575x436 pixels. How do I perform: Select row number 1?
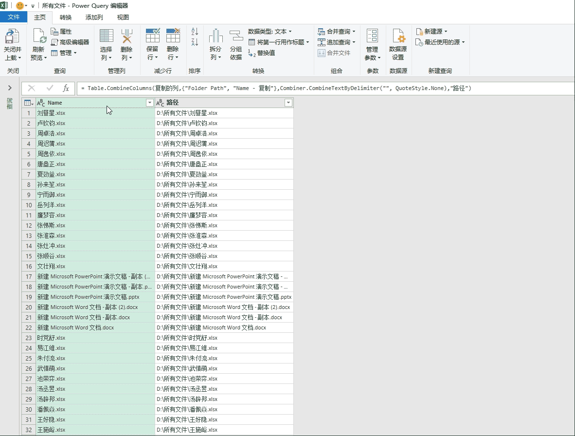pyautogui.click(x=29, y=113)
